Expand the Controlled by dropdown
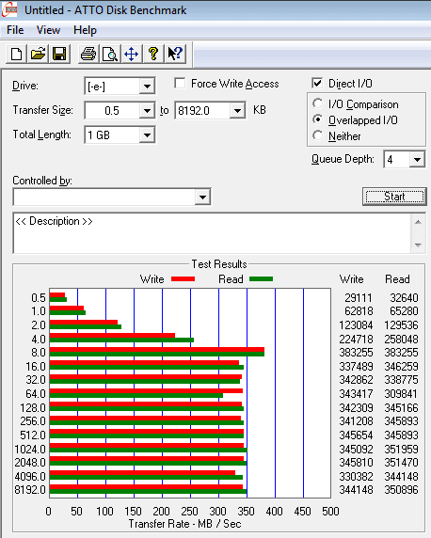 (202, 197)
